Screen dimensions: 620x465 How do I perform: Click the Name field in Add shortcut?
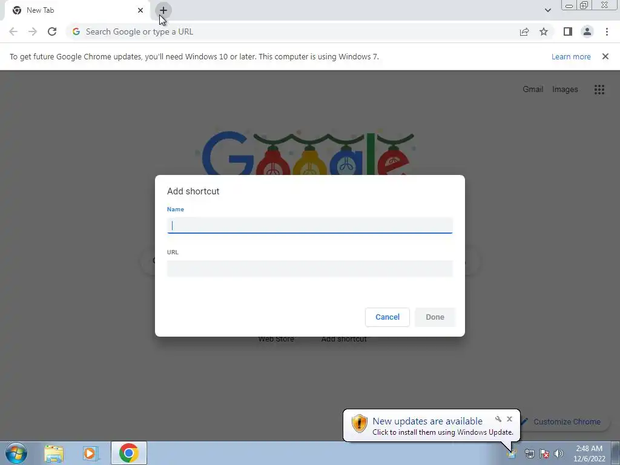pos(309,225)
